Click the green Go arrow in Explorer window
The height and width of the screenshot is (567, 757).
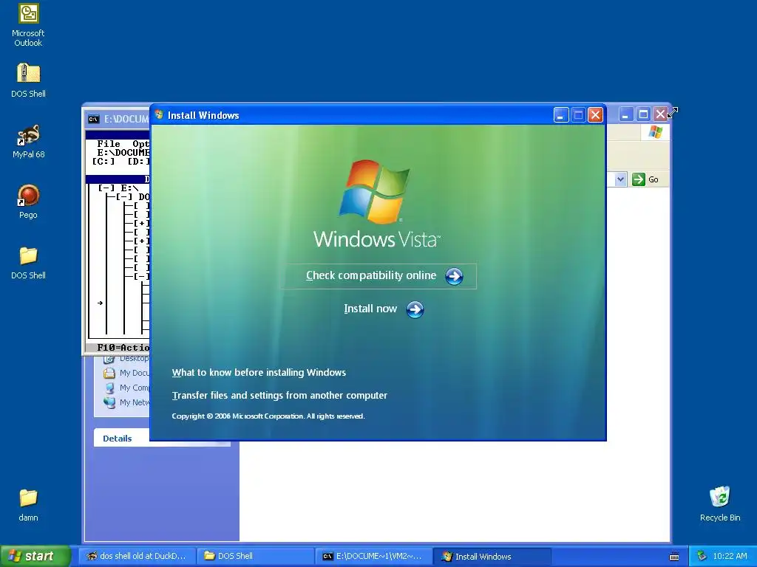click(x=639, y=179)
